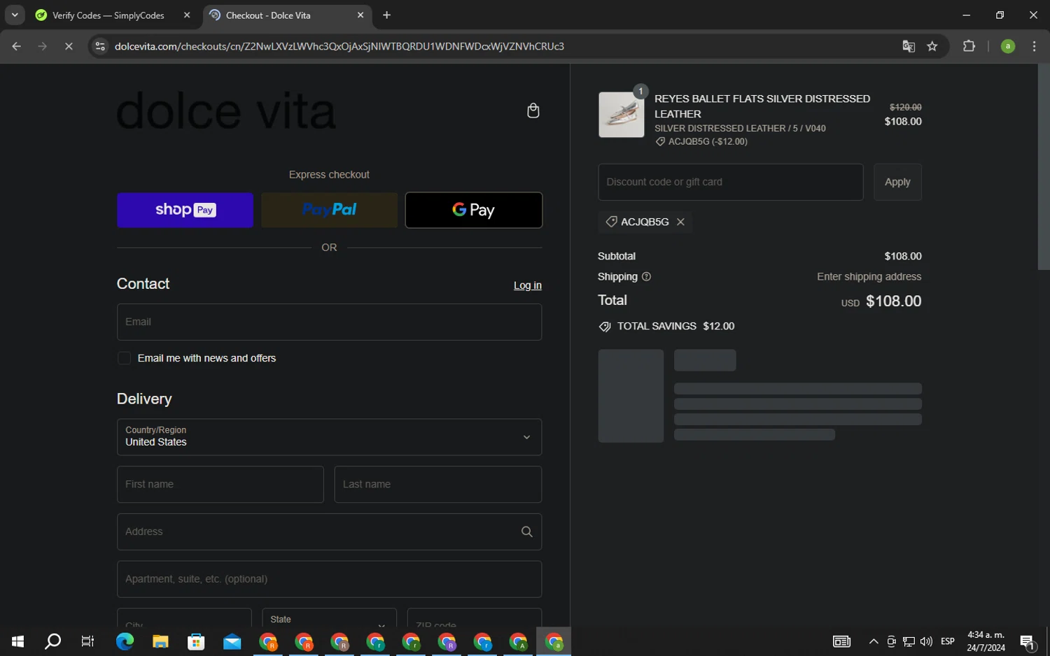Show hidden system tray icons

pyautogui.click(x=874, y=641)
